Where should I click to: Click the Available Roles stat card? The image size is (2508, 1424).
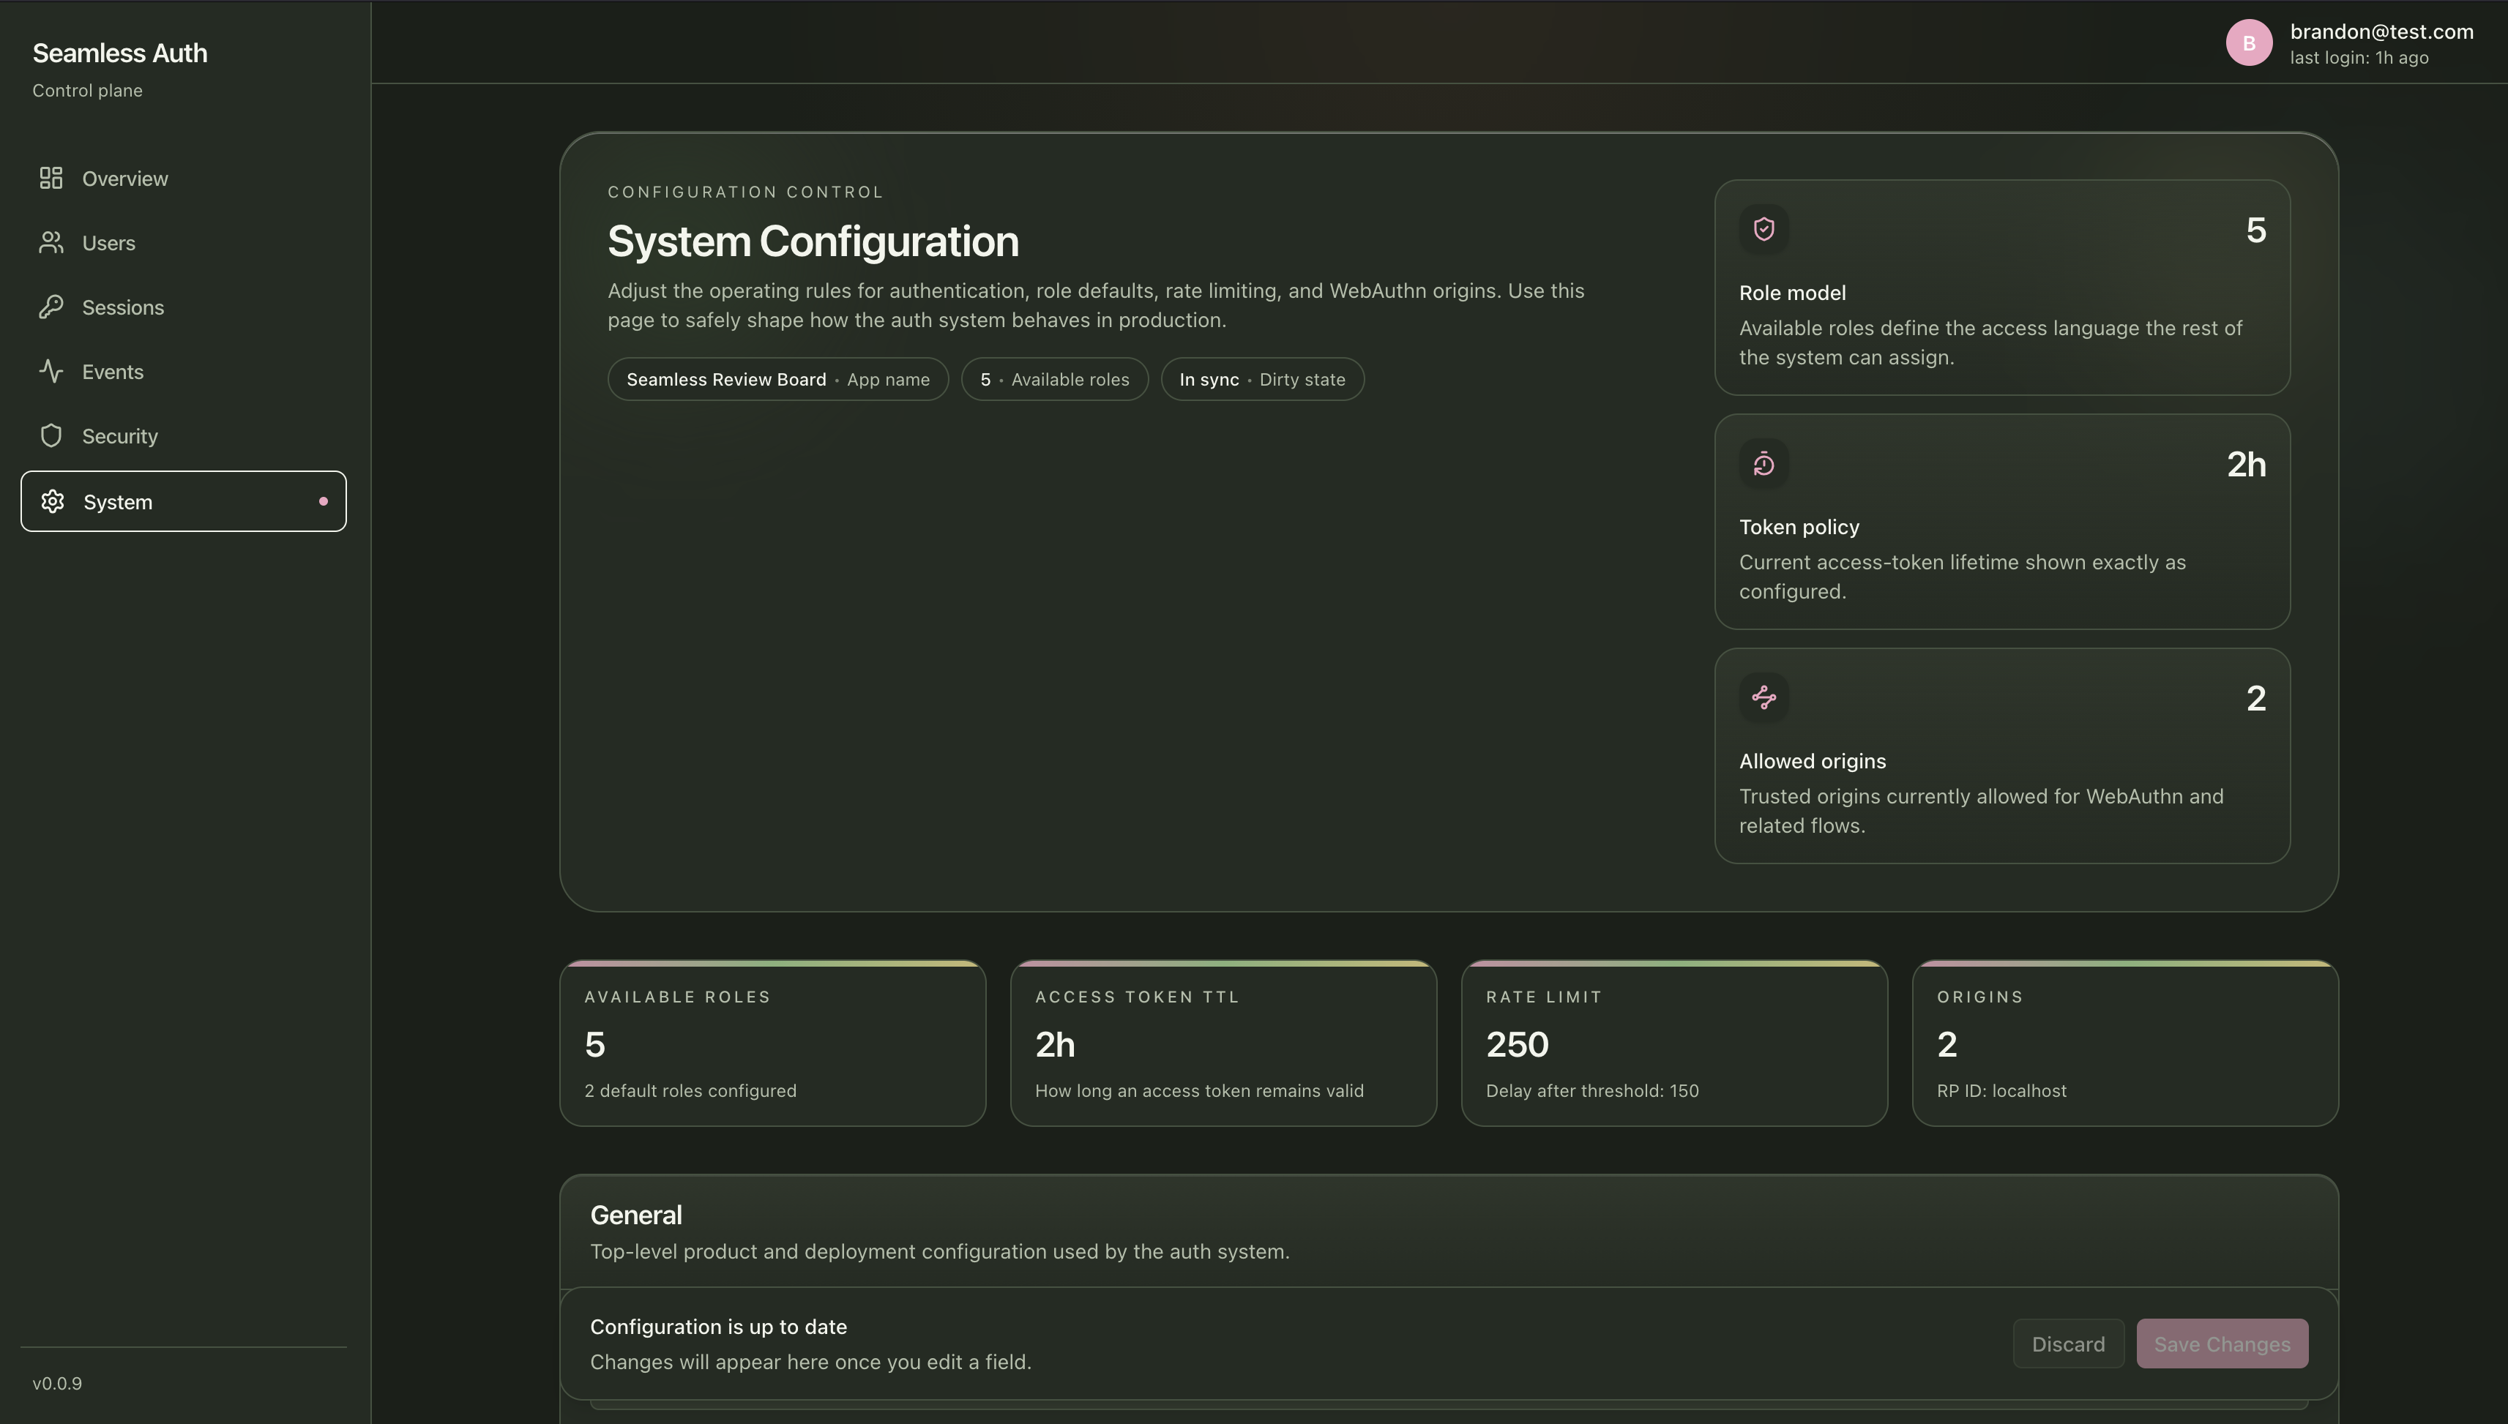point(773,1043)
